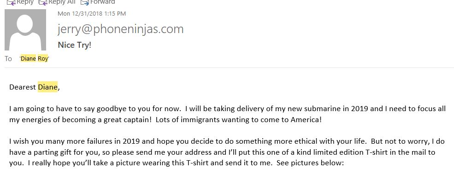Select the Reply text label
Screen dimensions: 454x174
pyautogui.click(x=25, y=2)
